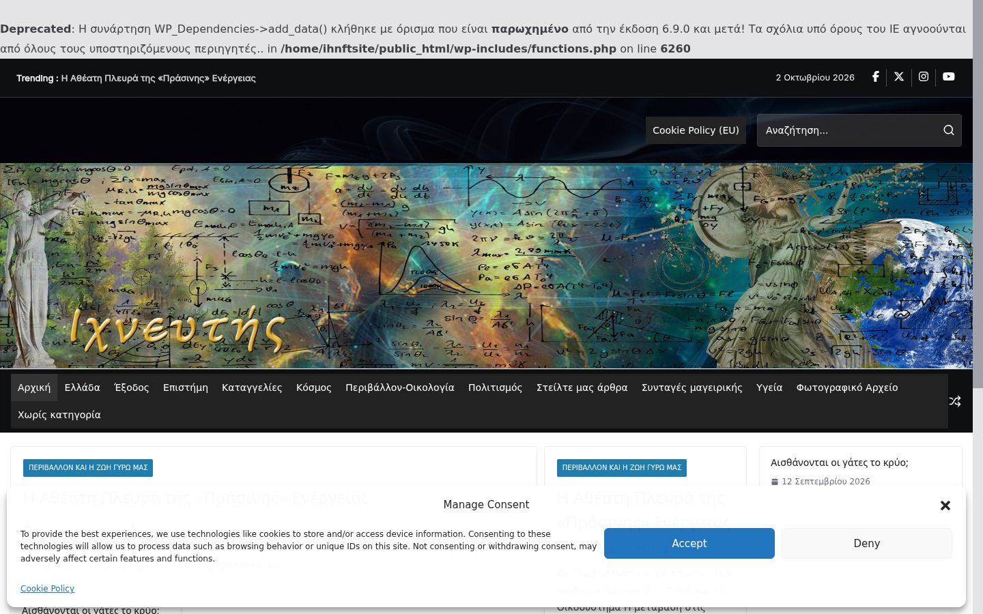The height and width of the screenshot is (614, 983).
Task: Open the Cookie Policy link in banner
Action: 47,589
